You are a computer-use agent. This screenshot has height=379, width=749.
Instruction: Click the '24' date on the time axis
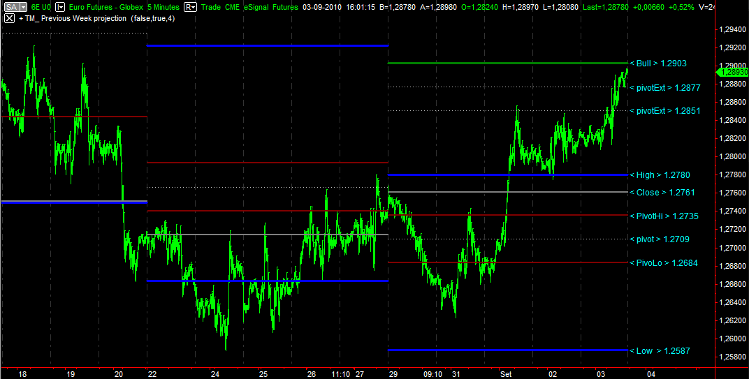click(x=215, y=374)
